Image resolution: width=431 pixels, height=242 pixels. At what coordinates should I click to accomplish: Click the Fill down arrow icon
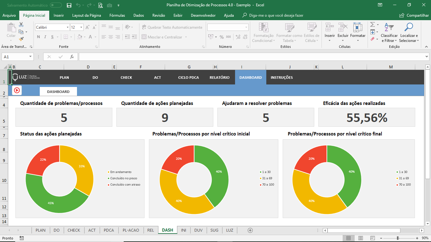372,32
